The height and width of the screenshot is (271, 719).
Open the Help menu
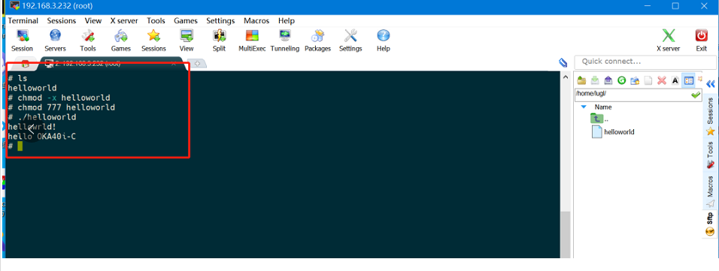pyautogui.click(x=286, y=20)
